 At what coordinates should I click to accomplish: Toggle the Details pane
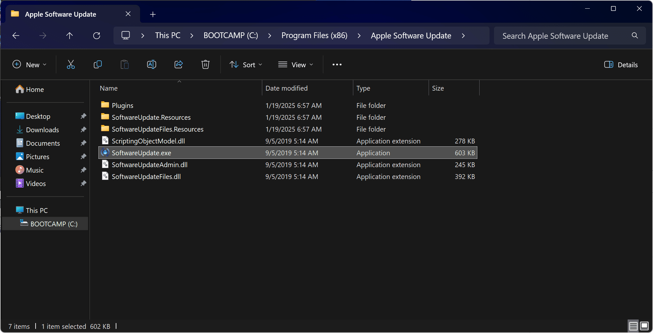coord(621,65)
